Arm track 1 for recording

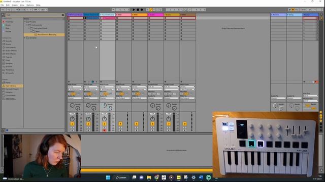(72, 130)
